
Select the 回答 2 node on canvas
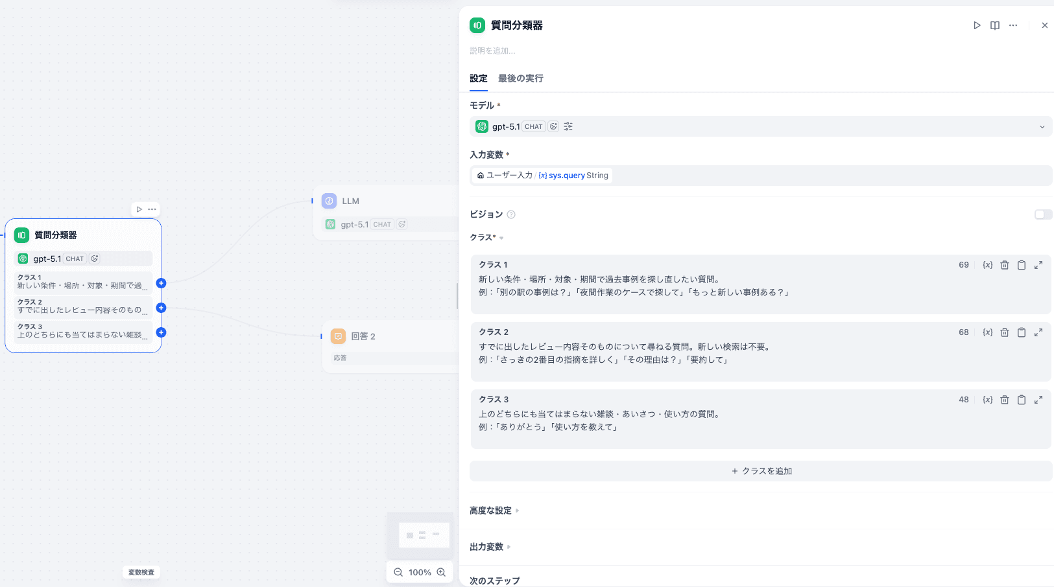point(390,347)
